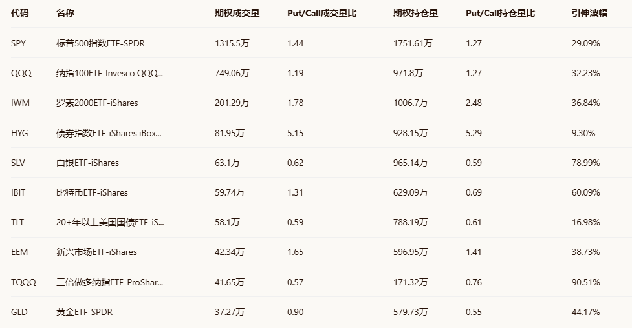This screenshot has width=632, height=328.
Task: Click the 名称 column header
Action: (x=65, y=13)
